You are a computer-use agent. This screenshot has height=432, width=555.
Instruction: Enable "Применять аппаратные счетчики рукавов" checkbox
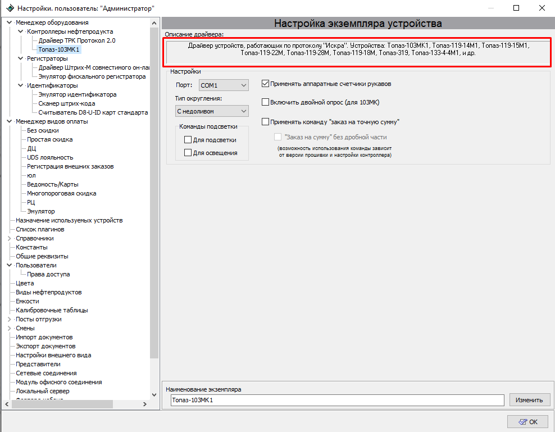point(266,84)
